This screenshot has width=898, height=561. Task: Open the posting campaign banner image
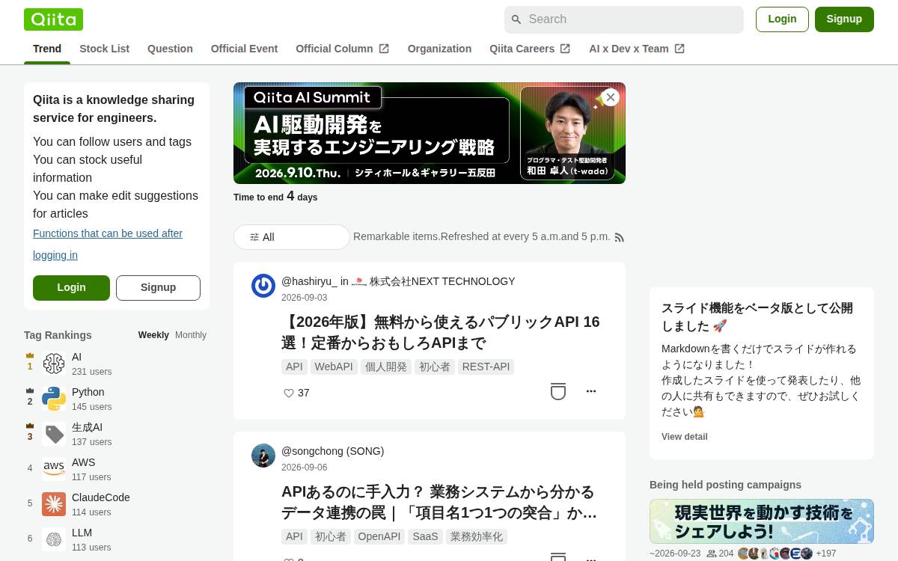762,521
